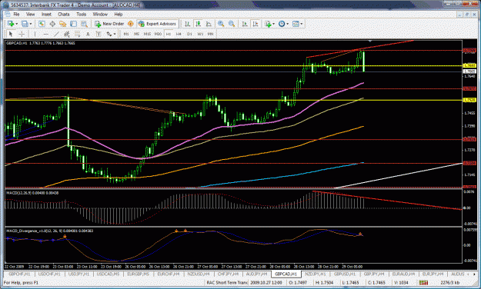Click the application icon left of File

pyautogui.click(x=8, y=14)
